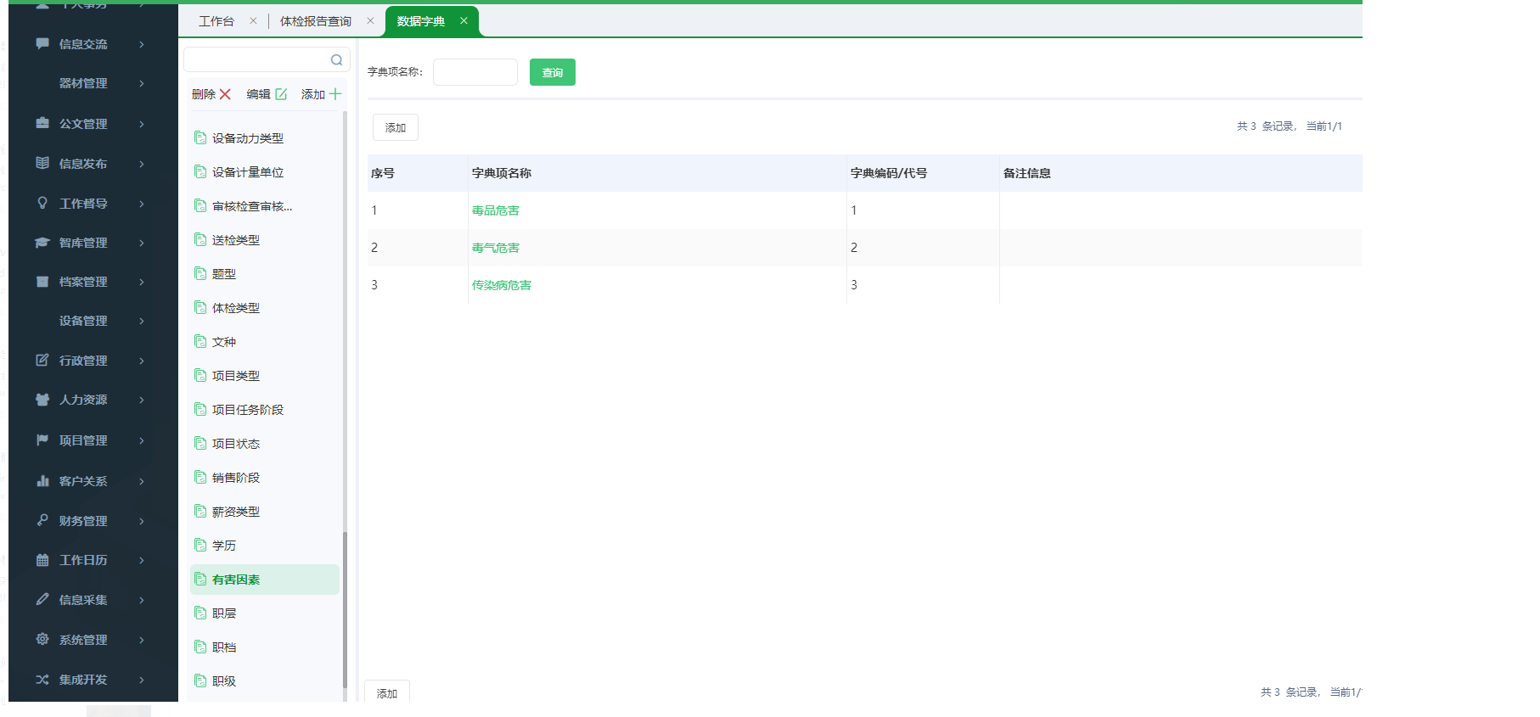
Task: Click the document icon beside 文种
Action: (x=200, y=341)
